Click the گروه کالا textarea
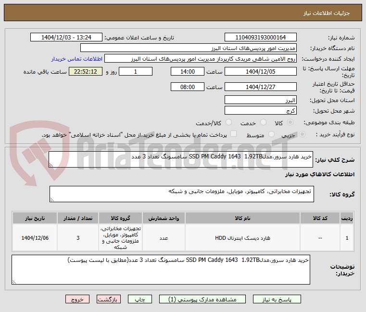Screen dimensions: 366x312 point(182,194)
